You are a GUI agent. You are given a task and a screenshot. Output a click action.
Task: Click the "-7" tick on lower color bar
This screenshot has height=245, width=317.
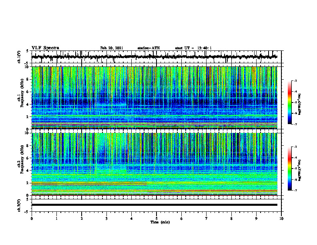295,191
